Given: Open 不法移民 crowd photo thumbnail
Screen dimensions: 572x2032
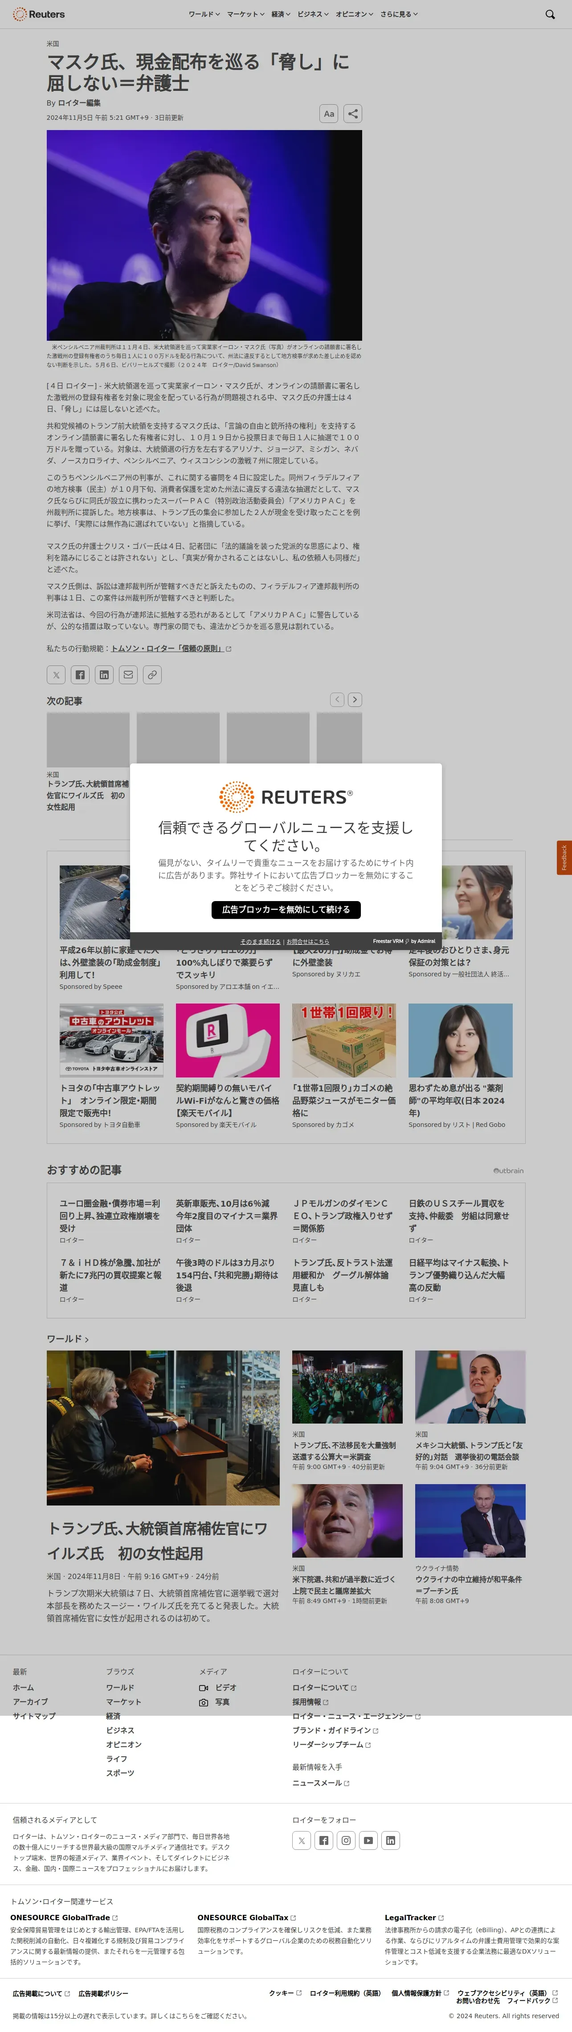Looking at the screenshot, I should [x=347, y=1387].
